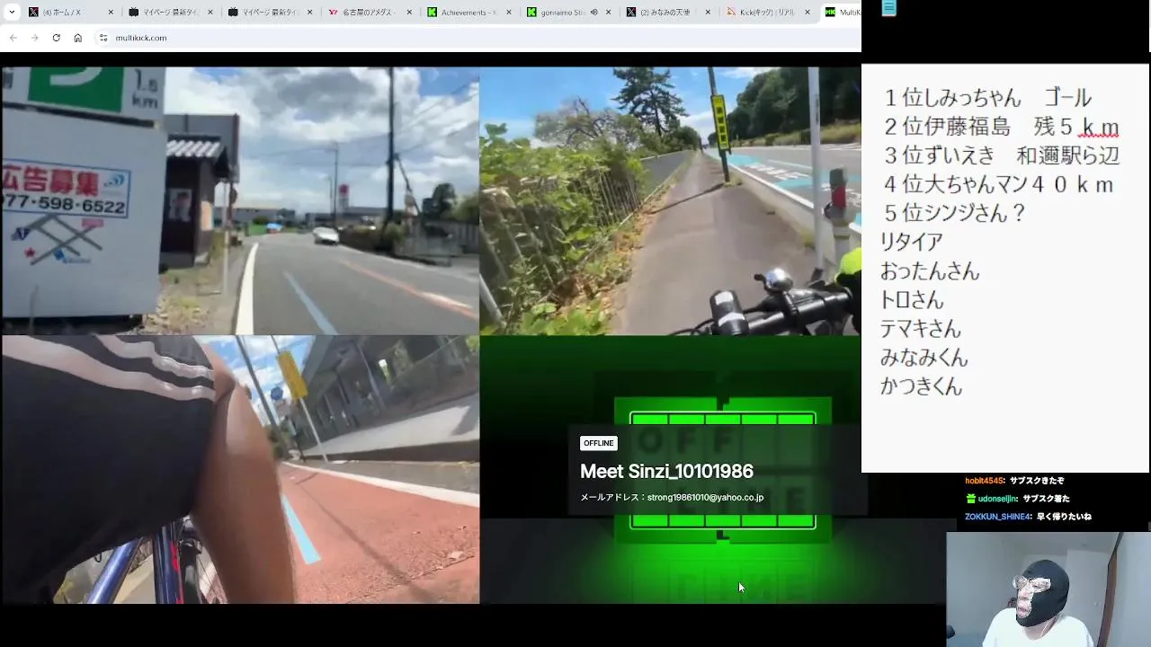Click the line 2位伊藤福島 残5km
The image size is (1151, 647).
[x=1001, y=127]
